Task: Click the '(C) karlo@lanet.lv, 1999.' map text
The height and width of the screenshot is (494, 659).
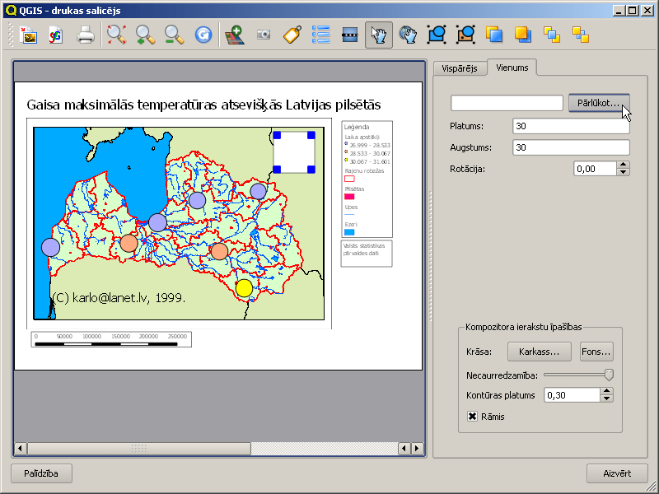Action: [119, 297]
